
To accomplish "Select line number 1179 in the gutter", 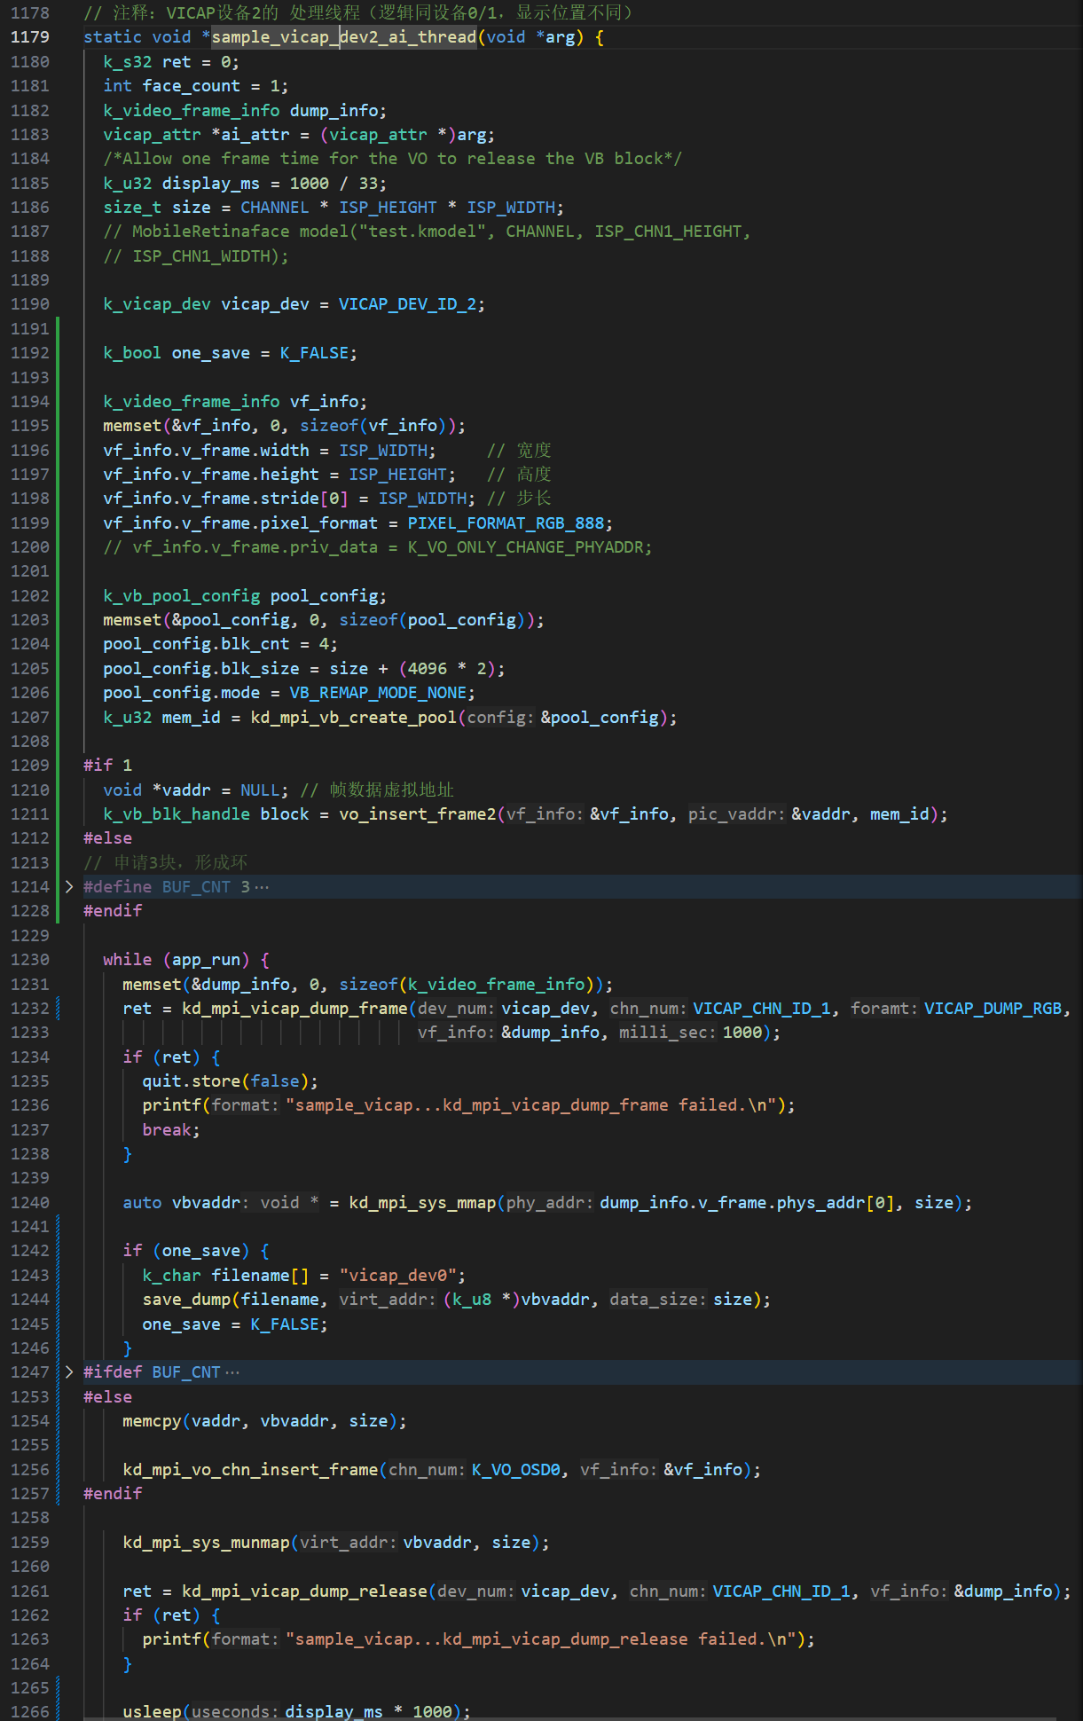I will click(x=30, y=37).
